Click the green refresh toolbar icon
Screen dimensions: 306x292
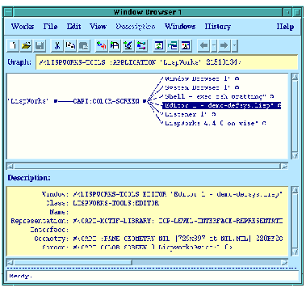[x=159, y=45]
